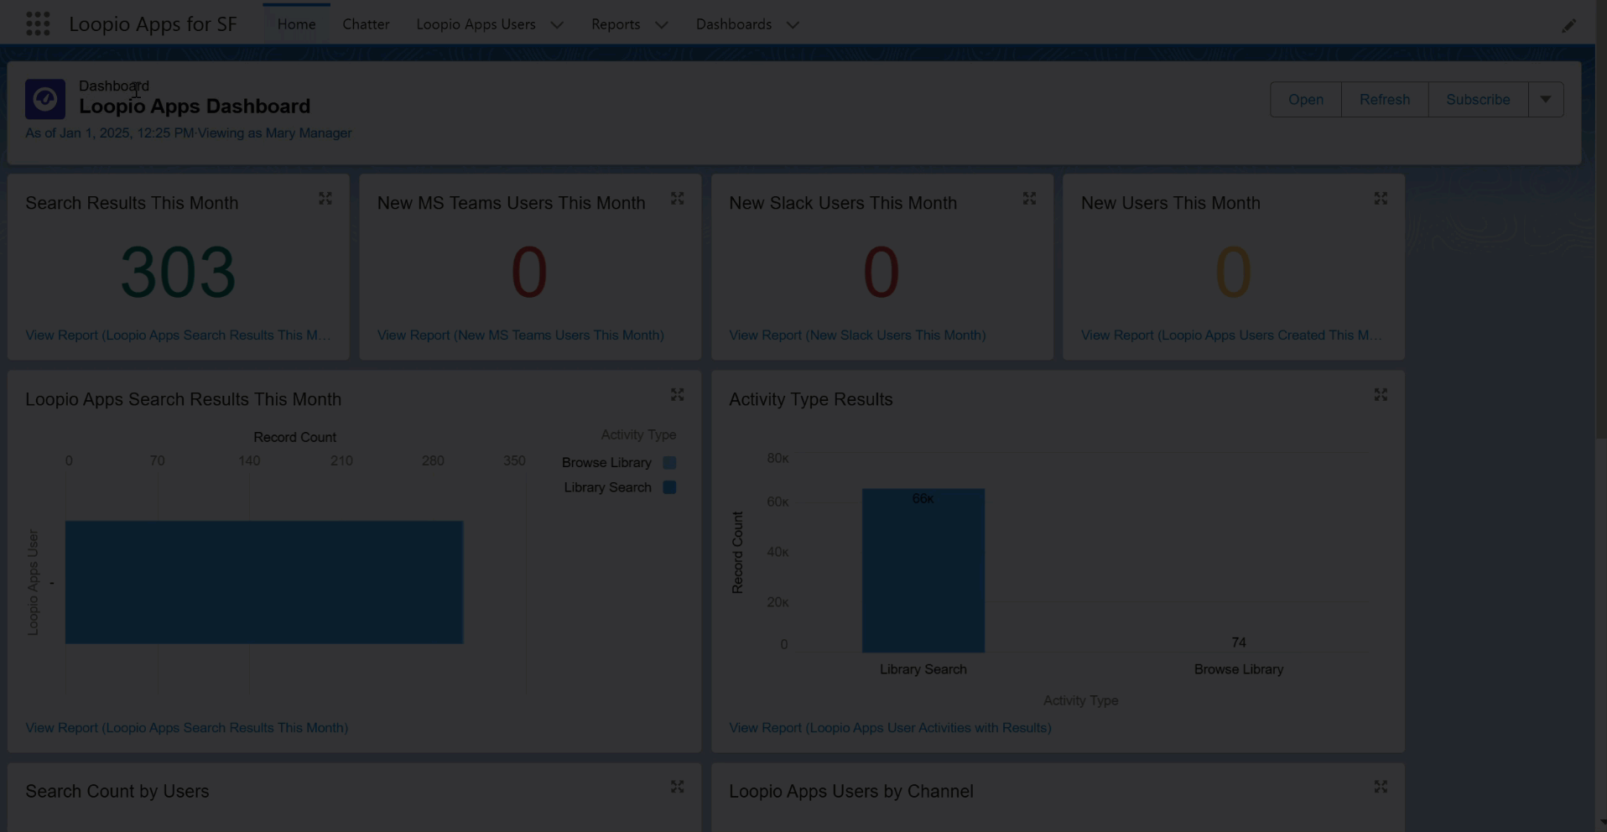Expand the New Users This Month widget
1607x832 pixels.
1381,199
